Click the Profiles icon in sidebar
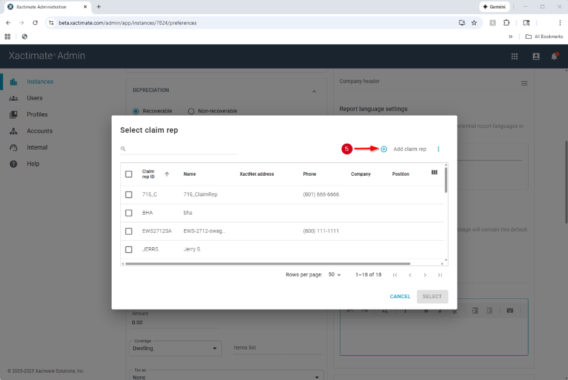 [13, 115]
